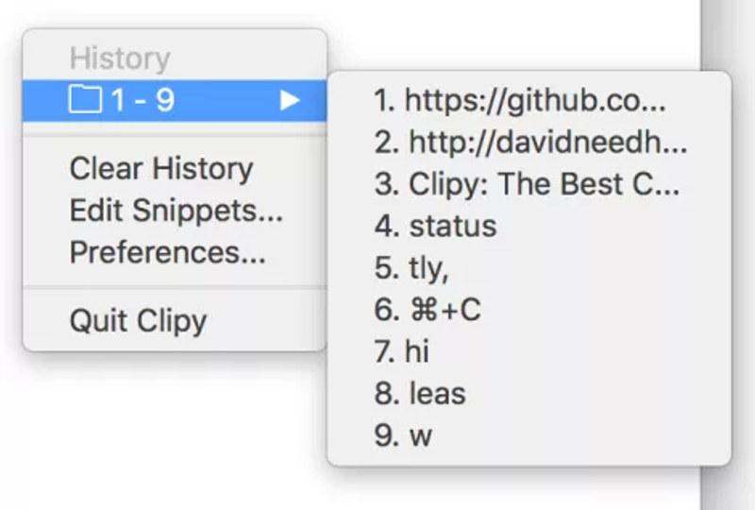The image size is (755, 510).
Task: Click the number 1. prefix of first entry
Action: click(385, 100)
